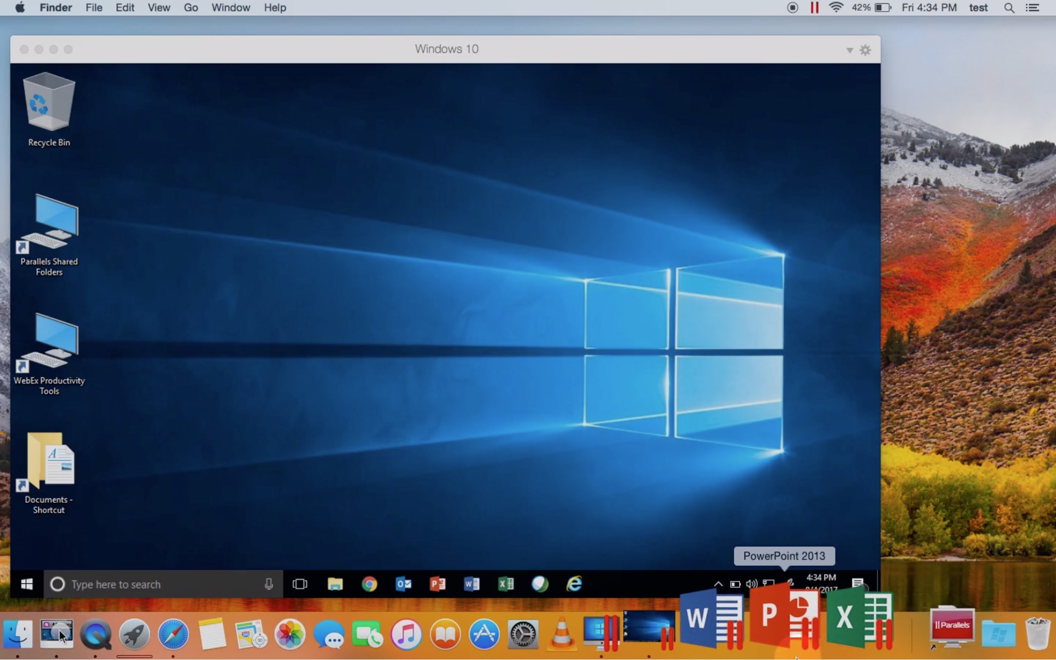Viewport: 1056px width, 660px height.
Task: Open Windows Action Center notifications icon
Action: tap(858, 584)
